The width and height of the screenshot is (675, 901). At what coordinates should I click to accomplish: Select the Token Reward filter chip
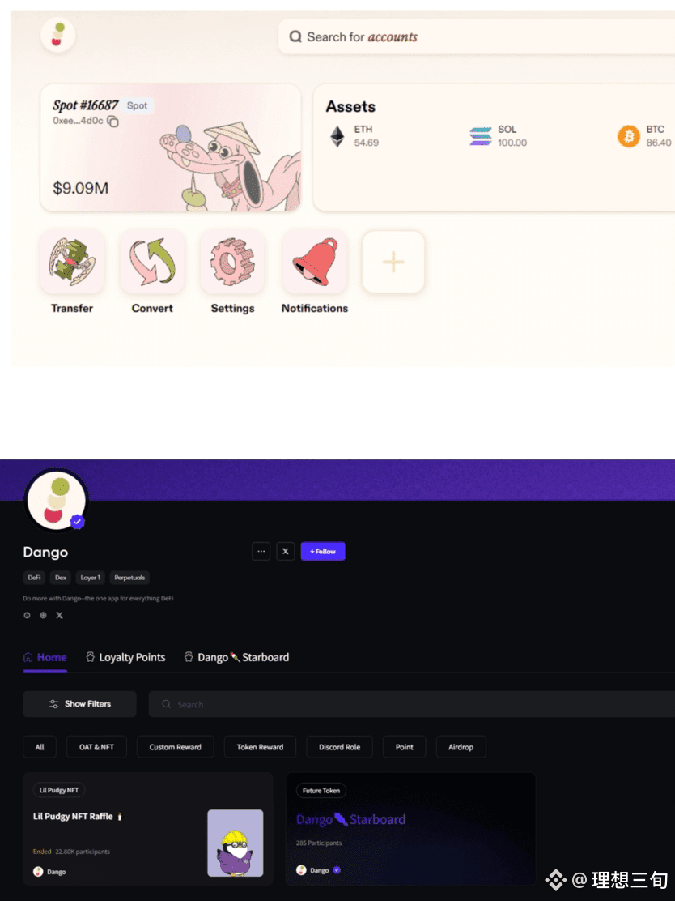260,747
